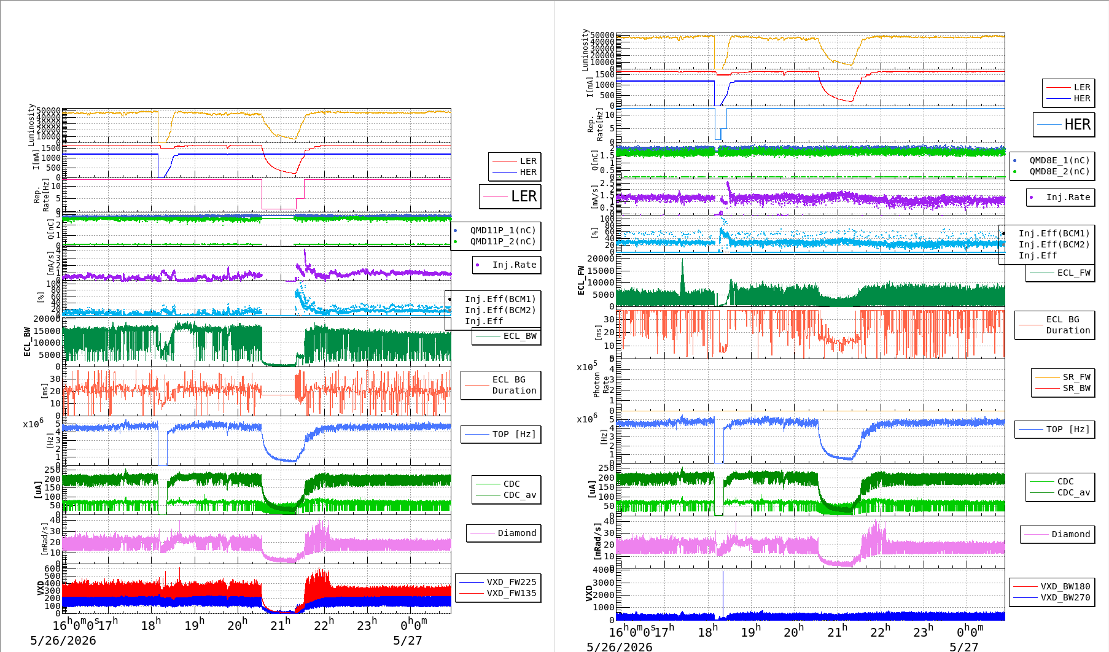The height and width of the screenshot is (652, 1109).
Task: Click the ECL_BW vertical axis title
Action: coord(27,341)
